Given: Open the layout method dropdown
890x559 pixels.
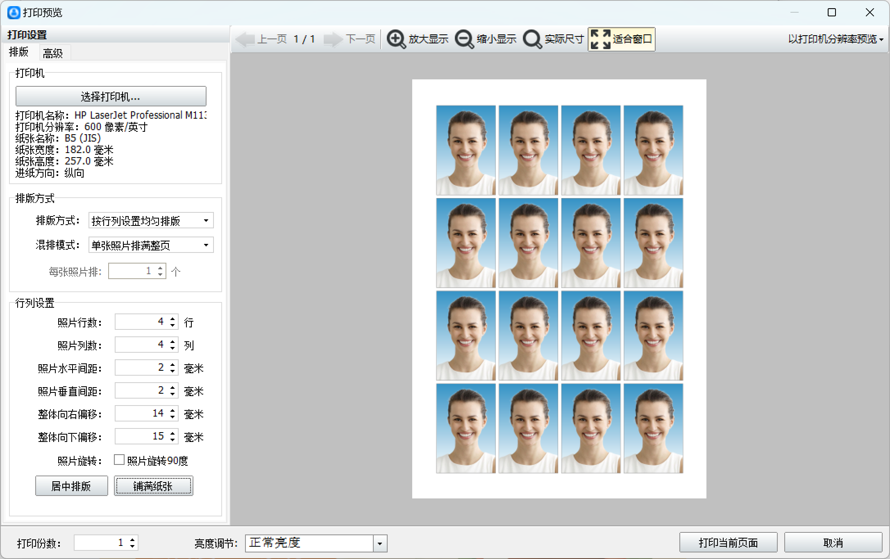Looking at the screenshot, I should pos(206,221).
